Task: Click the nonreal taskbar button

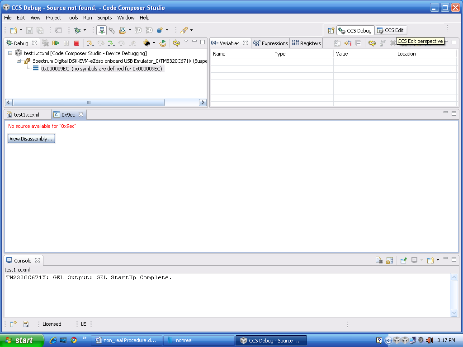Action: coord(199,341)
